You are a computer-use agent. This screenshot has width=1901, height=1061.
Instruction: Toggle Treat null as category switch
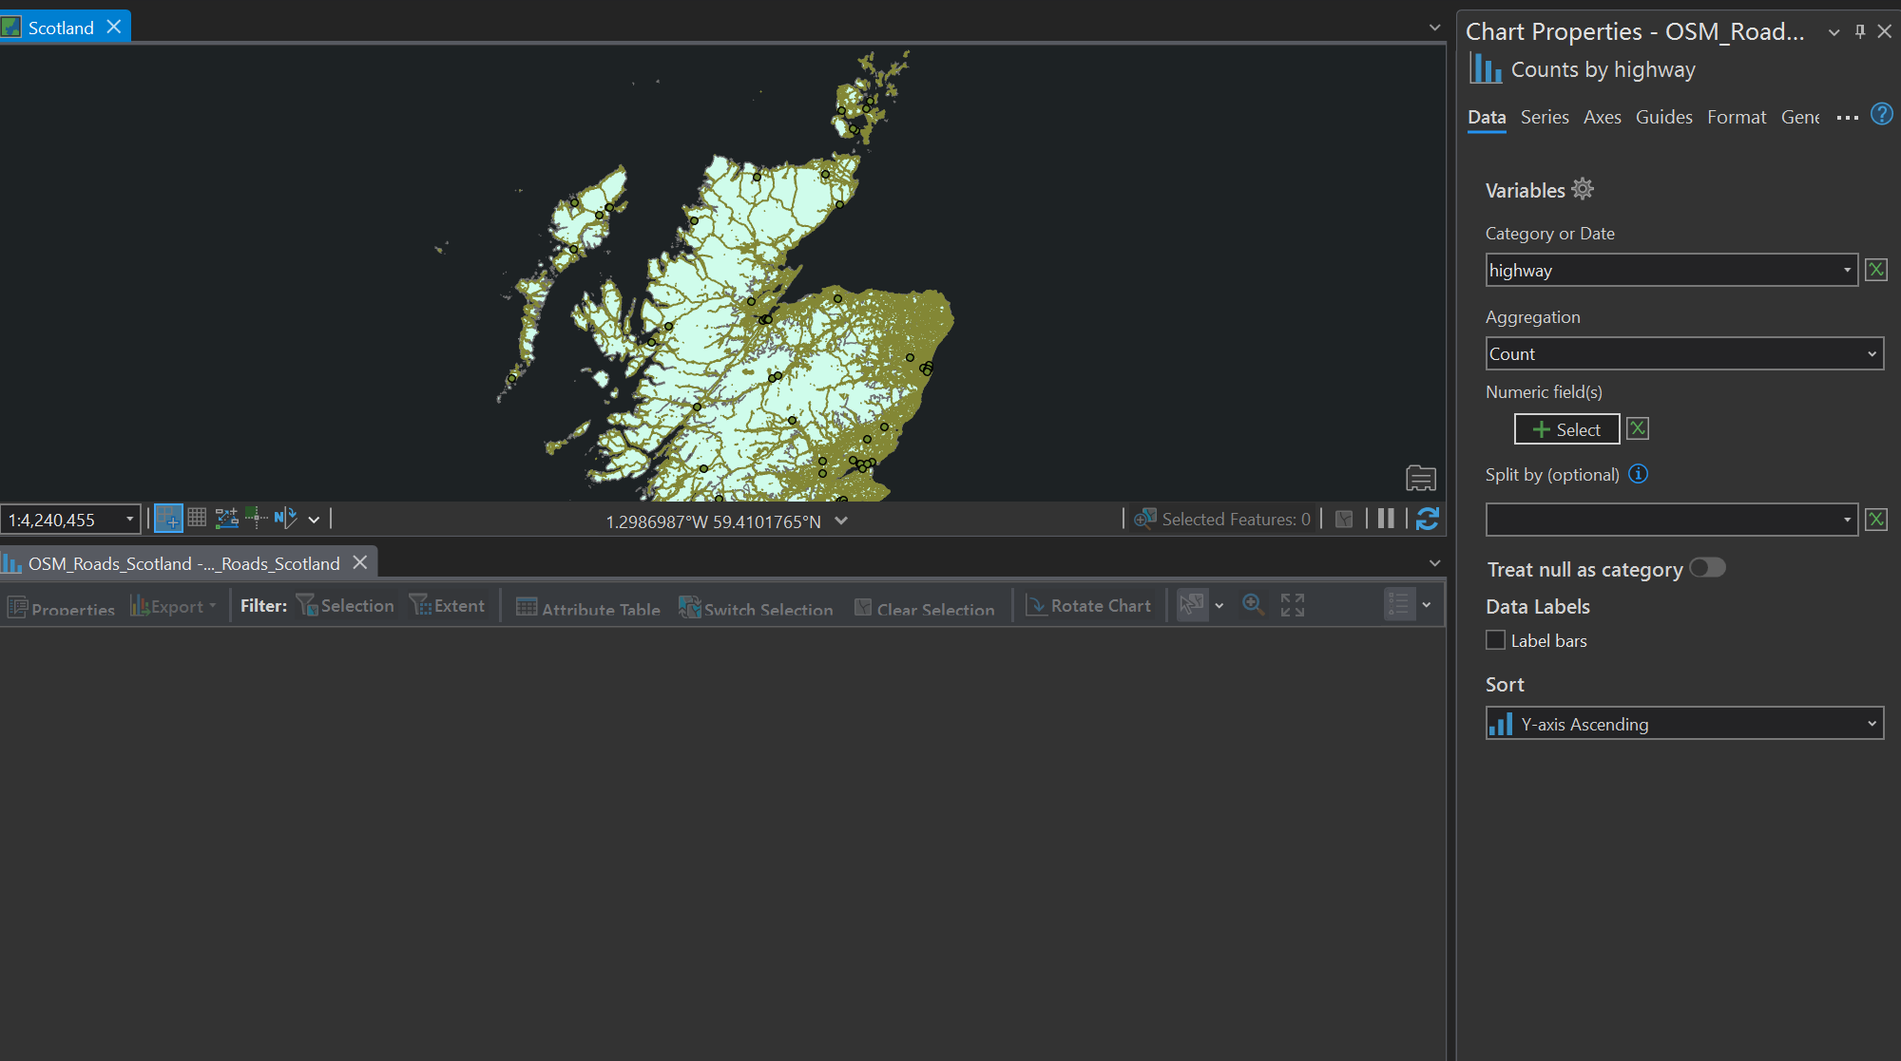coord(1707,568)
